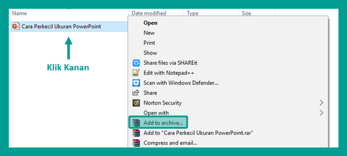Screen dimensions: 347x156
Task: Click the Norton Security checkmark icon
Action: pyautogui.click(x=136, y=103)
